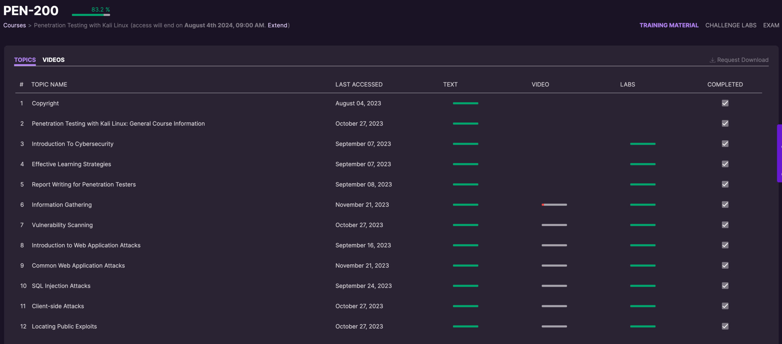
Task: Click the LAST ACCESSED column header
Action: [x=359, y=84]
